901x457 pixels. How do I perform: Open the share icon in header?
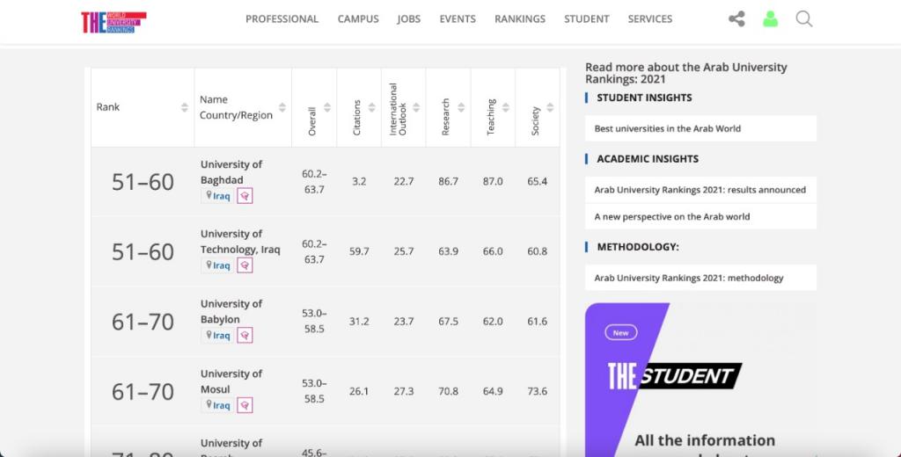click(x=736, y=19)
